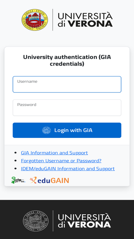Click the Password placeholder label

click(27, 105)
